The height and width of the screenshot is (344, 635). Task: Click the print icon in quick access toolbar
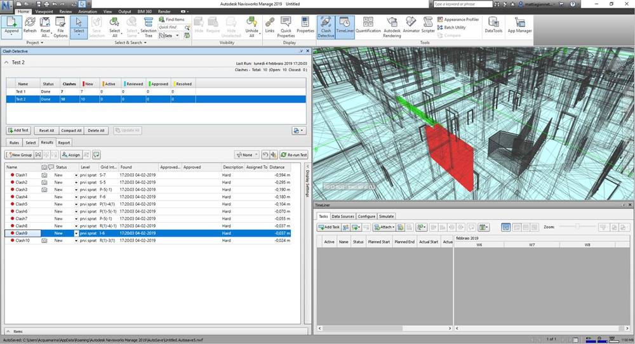pyautogui.click(x=46, y=4)
